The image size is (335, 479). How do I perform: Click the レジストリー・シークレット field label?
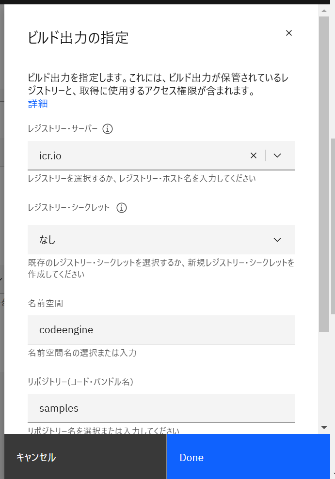69,208
